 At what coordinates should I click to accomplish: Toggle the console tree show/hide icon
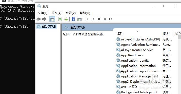click(52, 19)
